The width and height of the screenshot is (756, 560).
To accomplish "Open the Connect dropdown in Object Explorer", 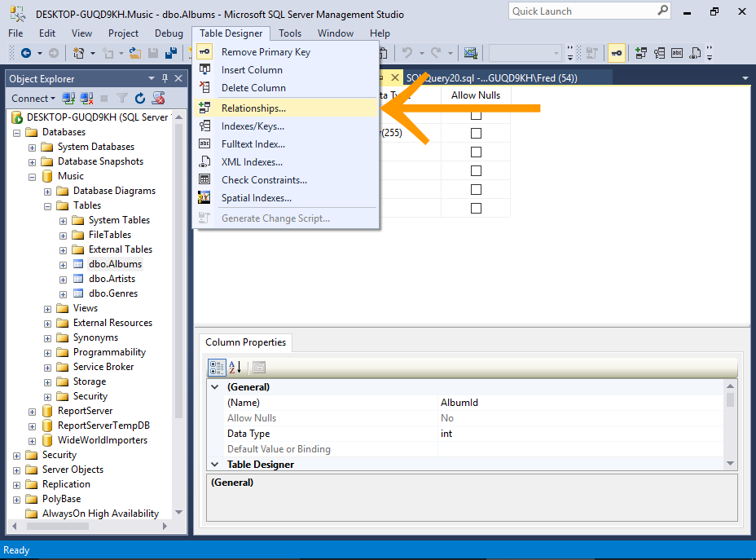I will [x=34, y=98].
